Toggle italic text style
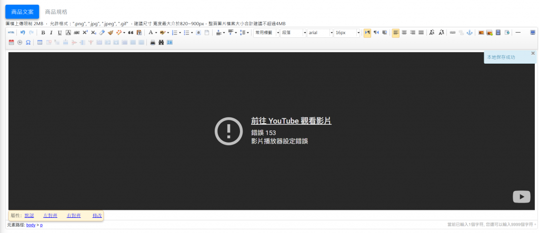Image resolution: width=539 pixels, height=233 pixels. coord(52,33)
